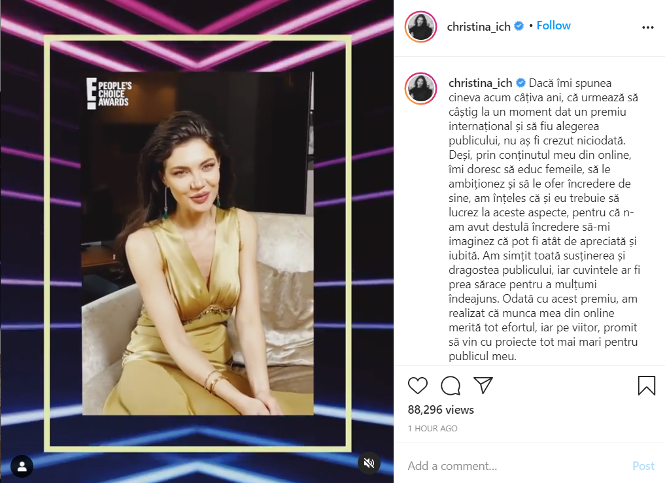
Task: Click the verified badge in the caption
Action: [520, 82]
